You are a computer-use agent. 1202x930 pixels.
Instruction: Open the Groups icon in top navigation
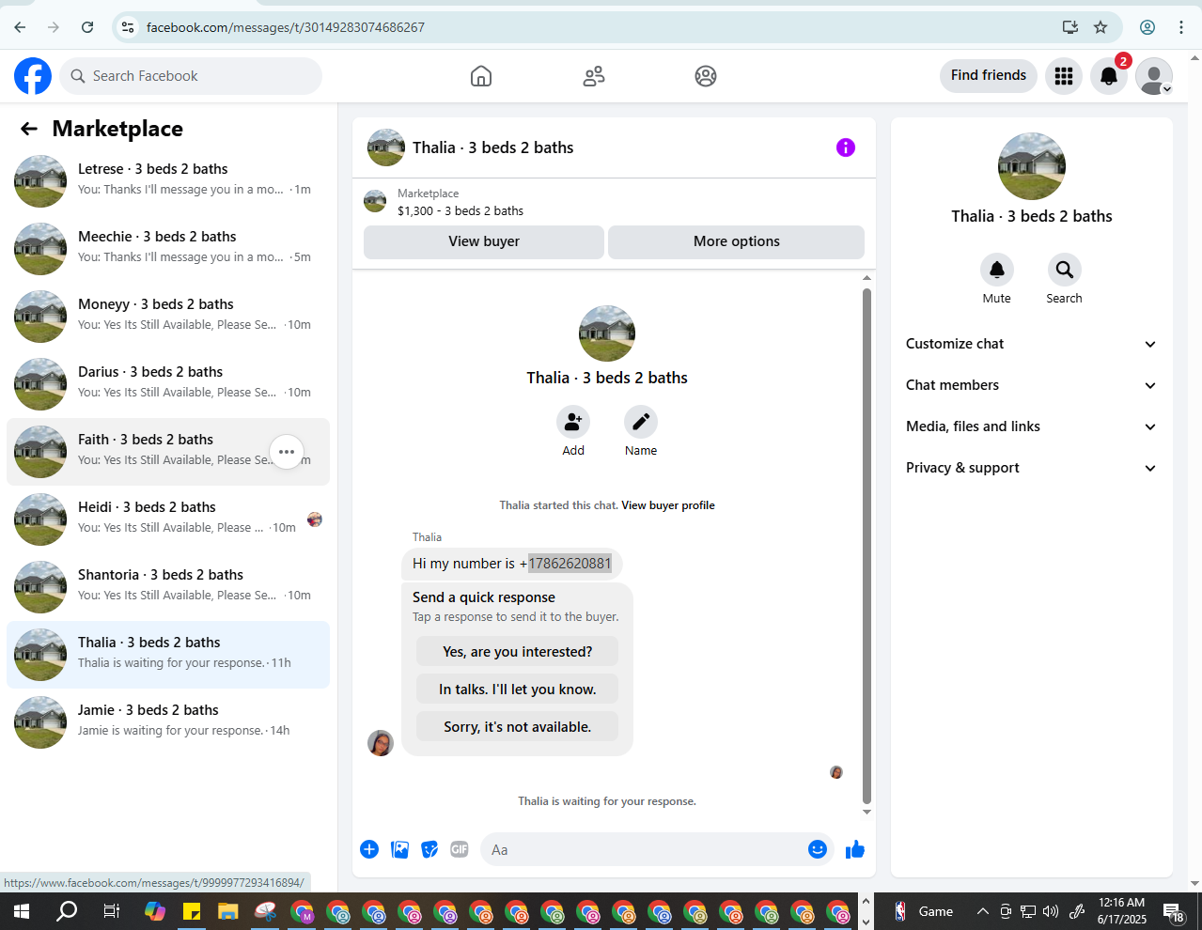click(x=706, y=76)
